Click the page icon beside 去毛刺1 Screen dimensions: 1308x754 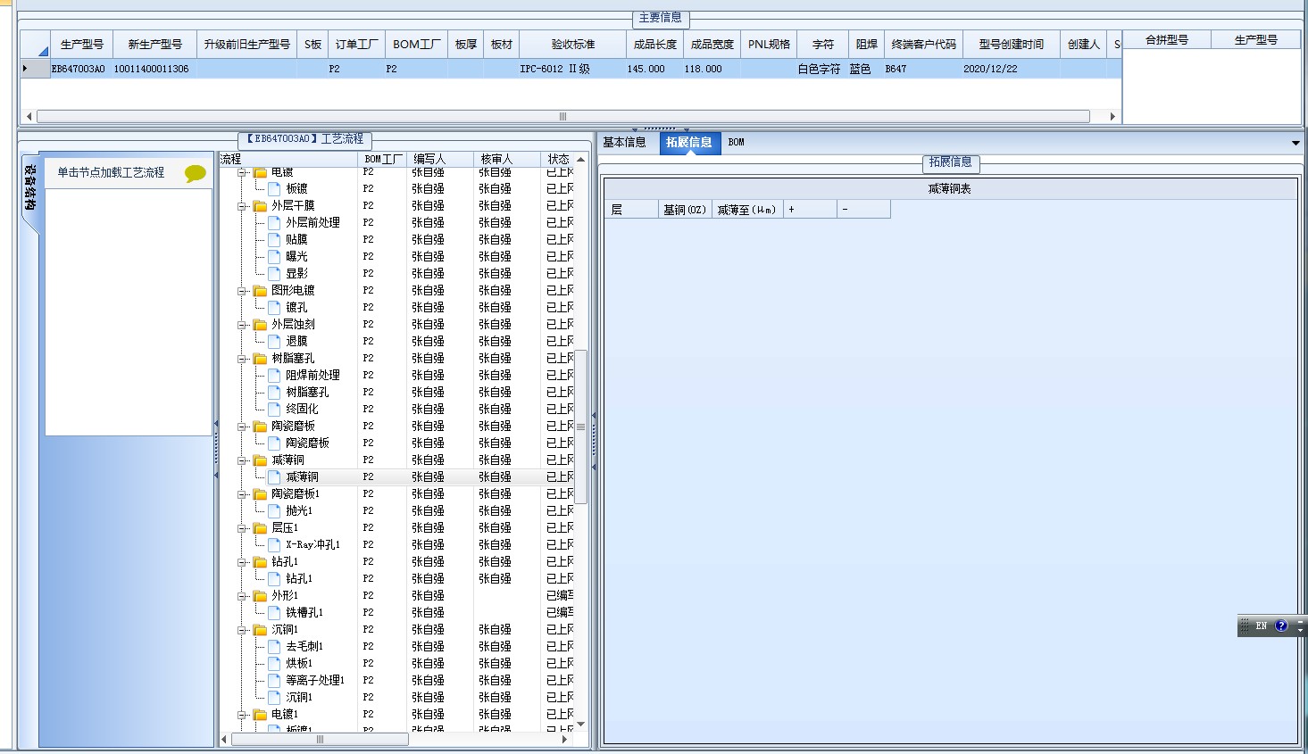(x=274, y=647)
